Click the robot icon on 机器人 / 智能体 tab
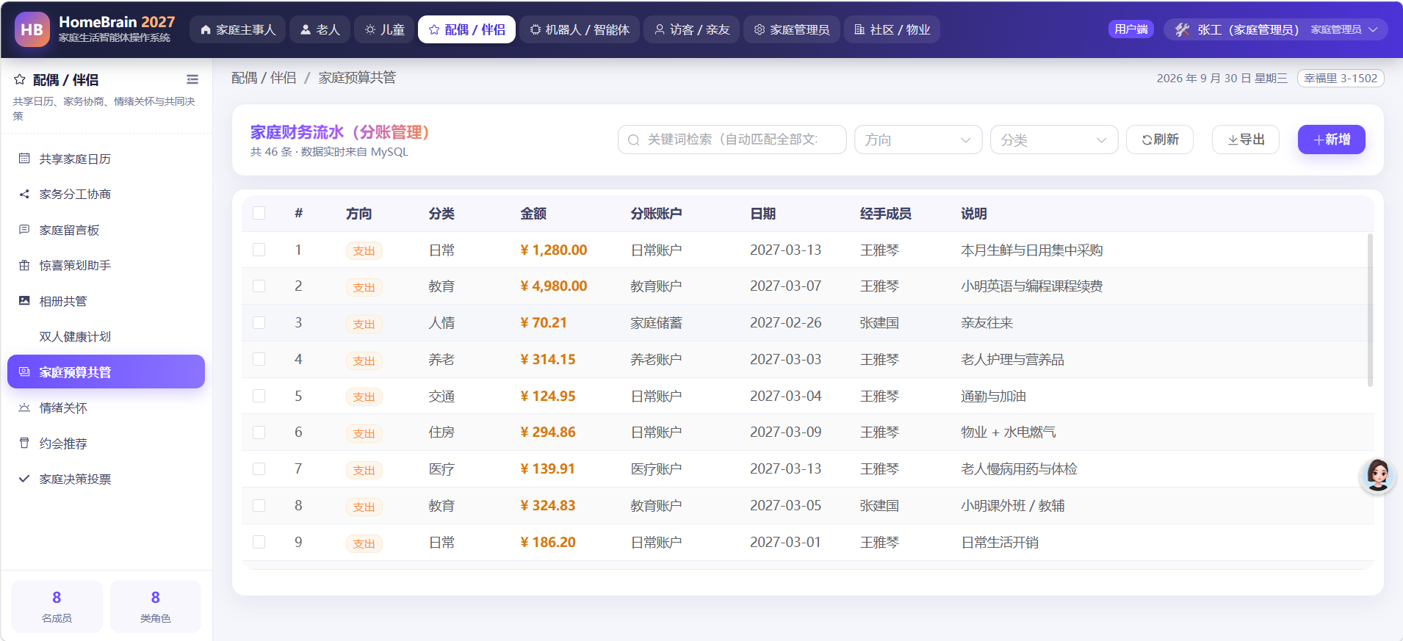The height and width of the screenshot is (641, 1403). pyautogui.click(x=535, y=30)
